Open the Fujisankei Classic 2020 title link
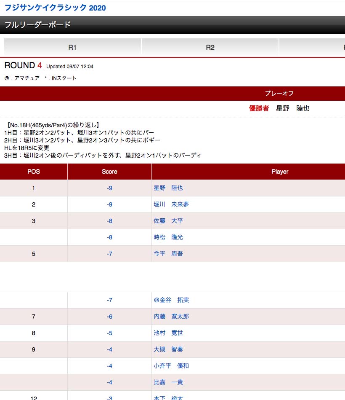Image resolution: width=345 pixels, height=400 pixels. 55,8
